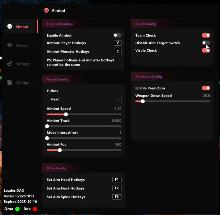Screen dimensions: 220x215
Task: Click the Weapon Down Speed slider handle
Action: [x=143, y=101]
